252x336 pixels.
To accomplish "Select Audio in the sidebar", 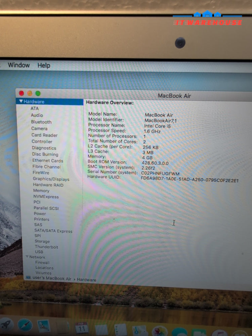I will click(37, 115).
